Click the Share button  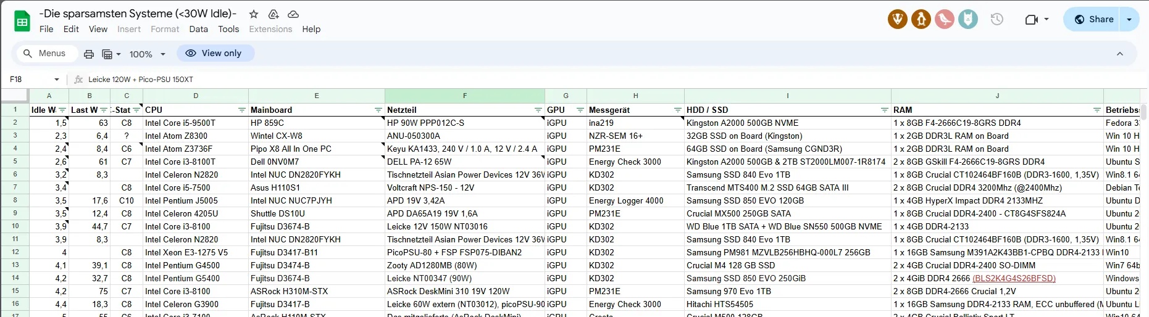1094,19
